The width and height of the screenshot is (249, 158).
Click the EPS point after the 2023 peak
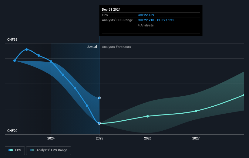39,56
